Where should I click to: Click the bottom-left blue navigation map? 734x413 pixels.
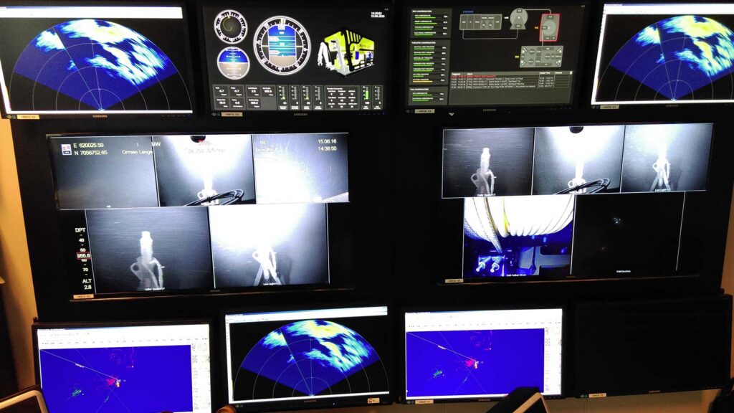pyautogui.click(x=115, y=379)
